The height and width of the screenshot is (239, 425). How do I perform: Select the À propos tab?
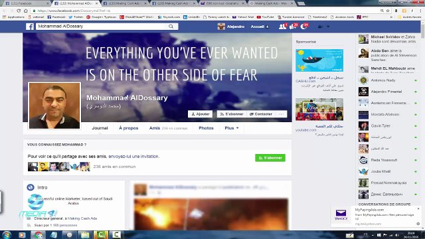coord(128,128)
